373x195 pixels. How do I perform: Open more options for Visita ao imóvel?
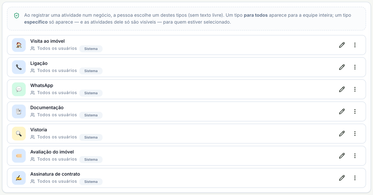tap(355, 45)
